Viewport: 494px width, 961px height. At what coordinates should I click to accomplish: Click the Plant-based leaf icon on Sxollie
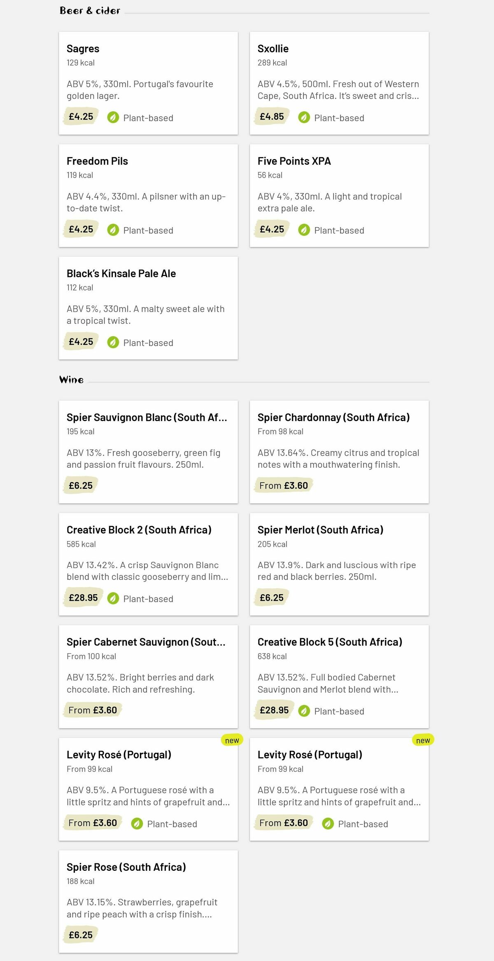[x=303, y=117]
